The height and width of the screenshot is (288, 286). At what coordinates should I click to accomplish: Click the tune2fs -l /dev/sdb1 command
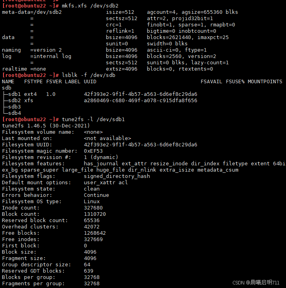click(93, 120)
